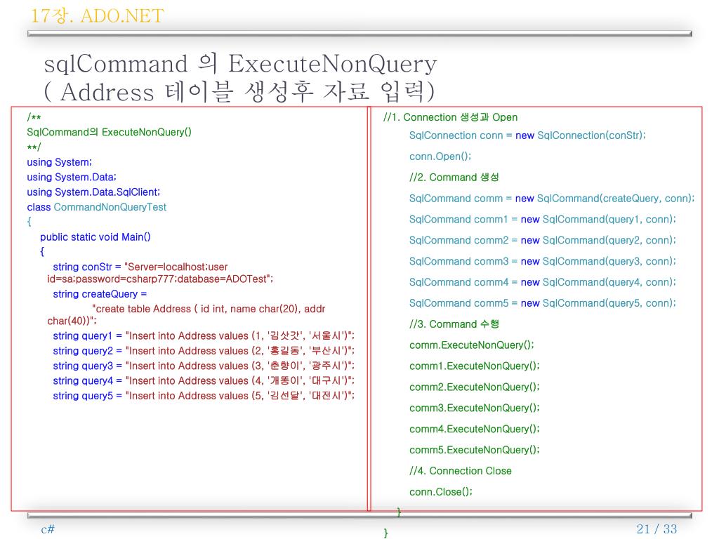
Task: Click the class name 'CommandNonQueryTest'
Action: [110, 207]
